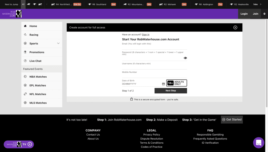Go to Home in the sidebar
This screenshot has width=268, height=152.
[x=42, y=26]
